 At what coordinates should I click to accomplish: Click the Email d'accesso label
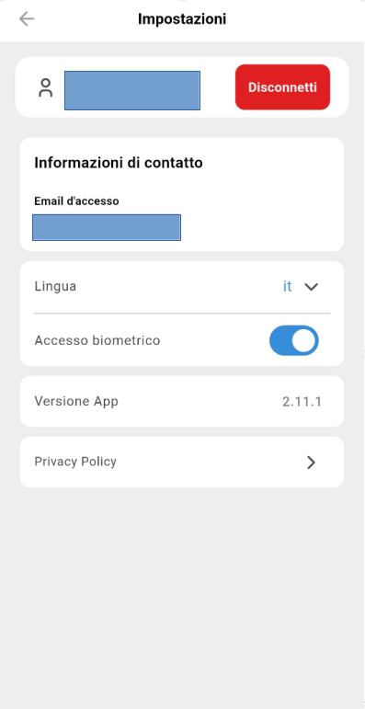77,201
